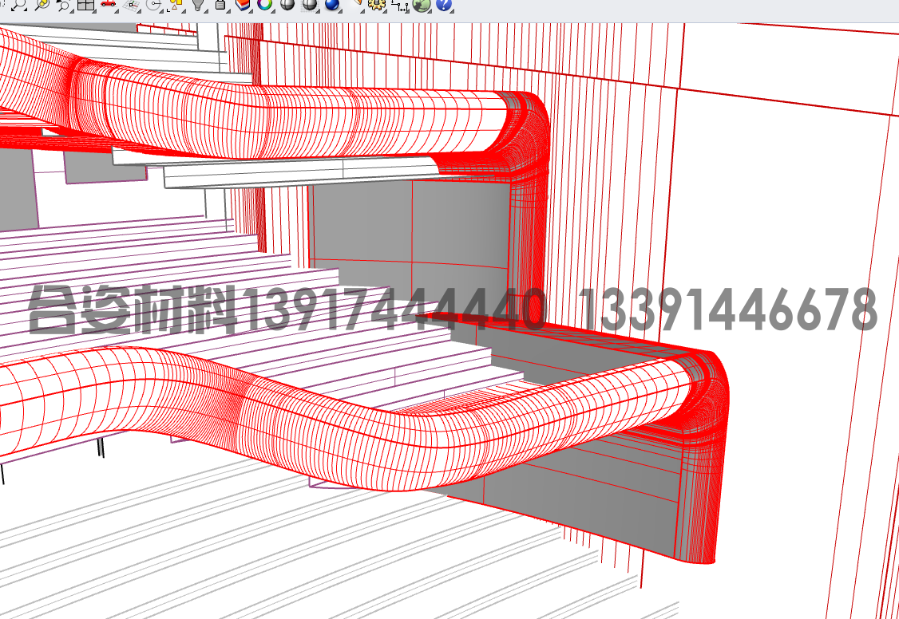Click the color wheel Properties icon
This screenshot has width=899, height=619.
[x=264, y=5]
